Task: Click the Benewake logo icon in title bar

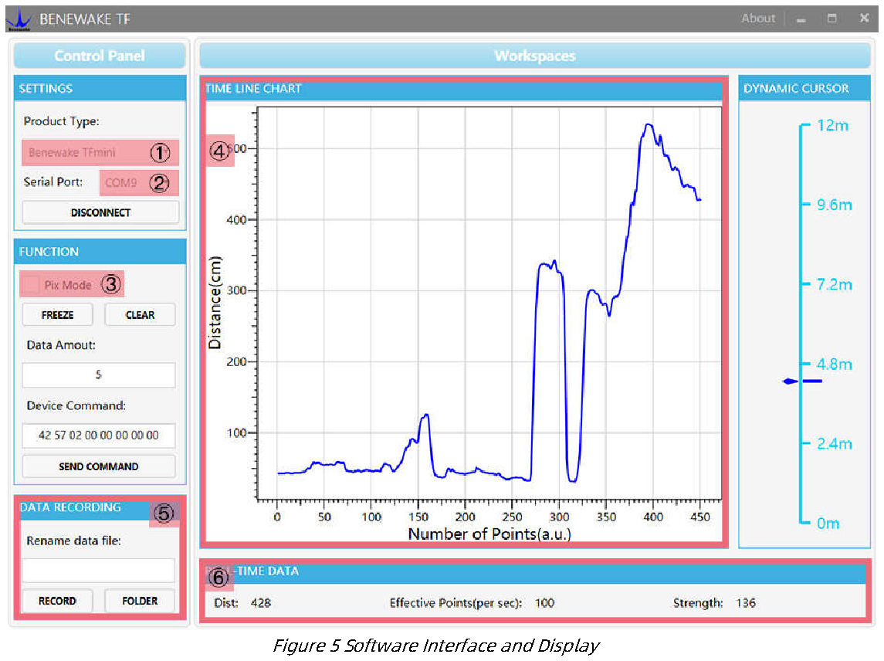Action: pos(20,19)
